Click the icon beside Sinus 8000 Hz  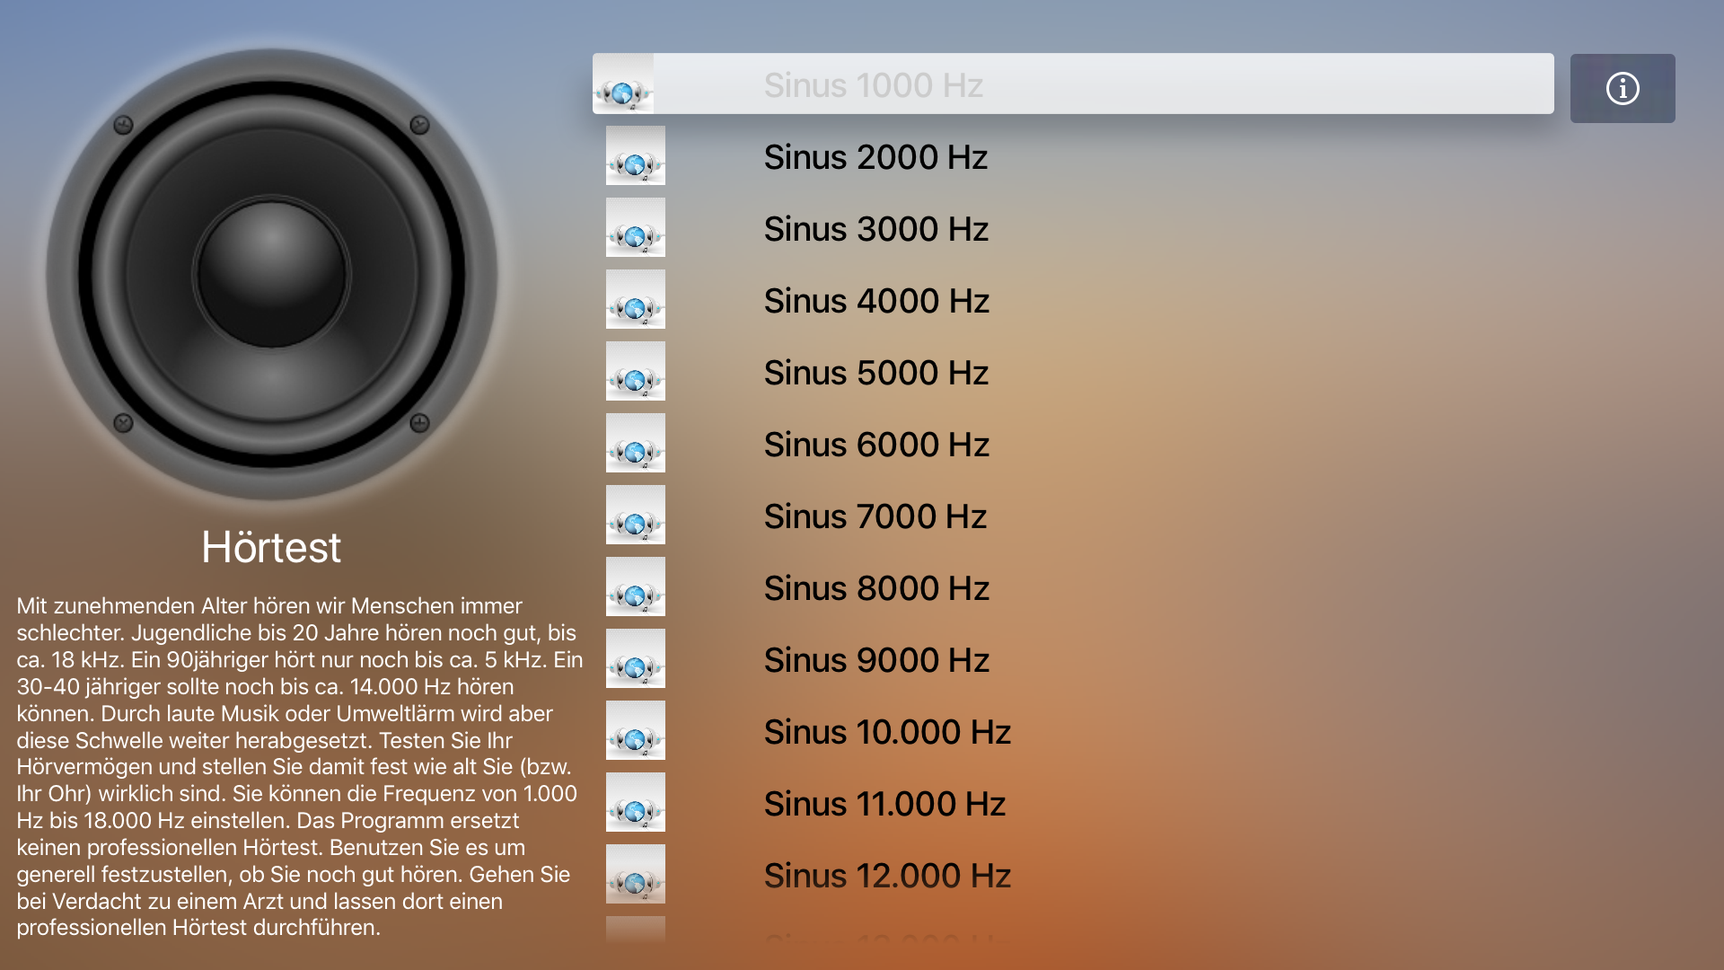click(x=636, y=586)
